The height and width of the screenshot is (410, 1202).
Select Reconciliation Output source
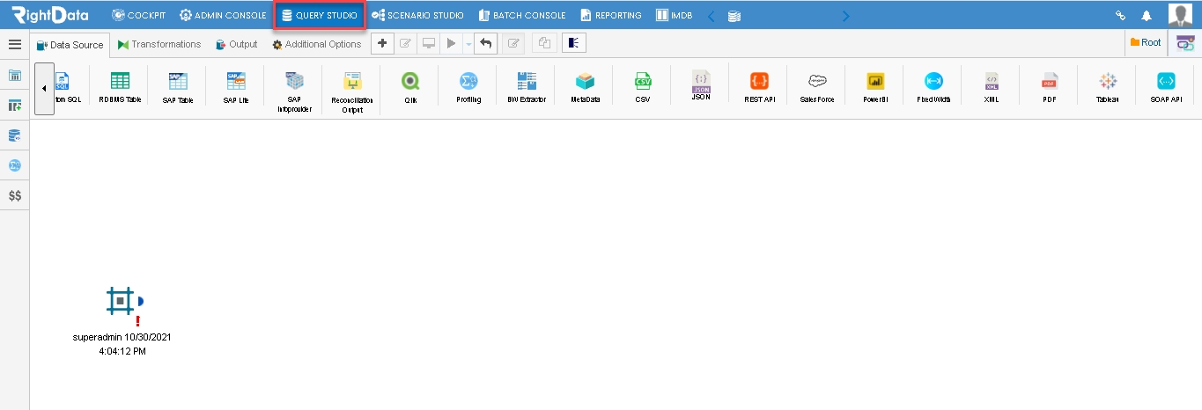[352, 92]
